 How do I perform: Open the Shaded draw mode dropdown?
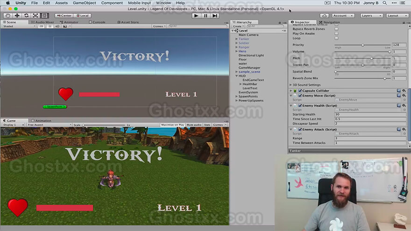click(19, 26)
